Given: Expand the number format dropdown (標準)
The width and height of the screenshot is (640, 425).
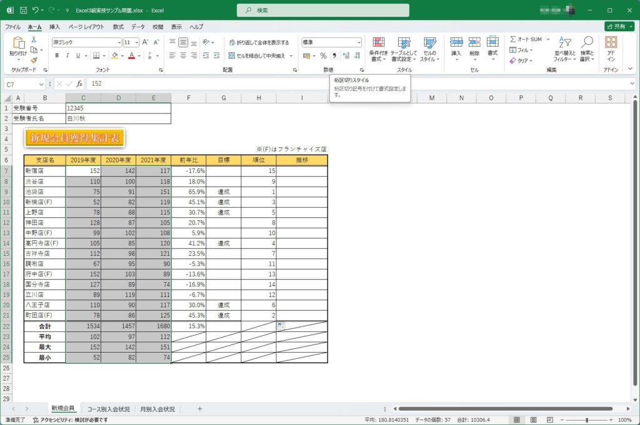Looking at the screenshot, I should 358,42.
